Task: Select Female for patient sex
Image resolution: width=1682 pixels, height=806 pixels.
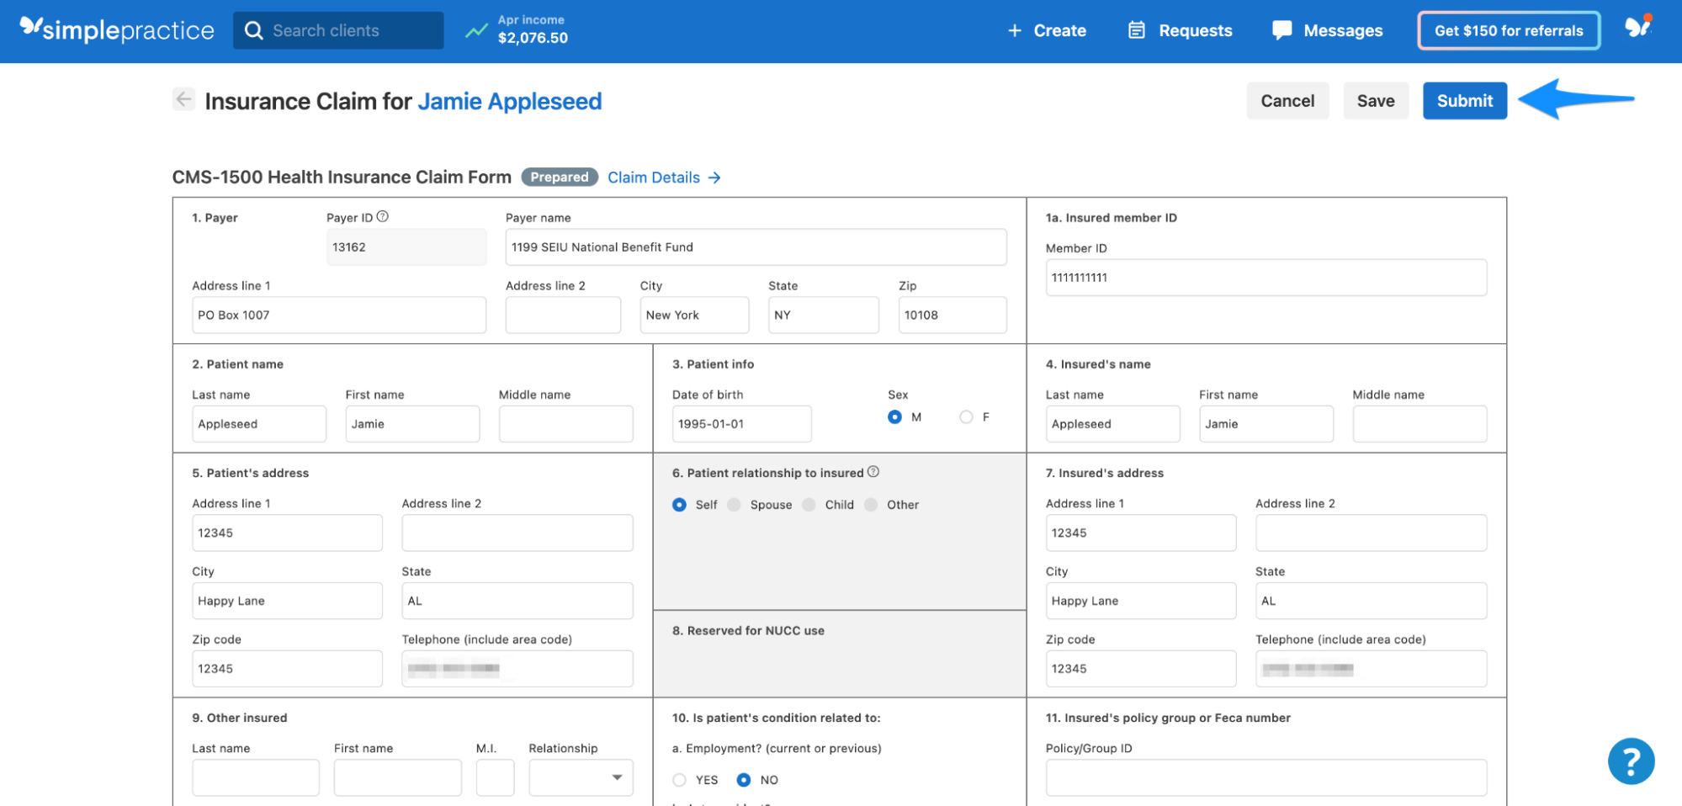Action: pos(965,416)
